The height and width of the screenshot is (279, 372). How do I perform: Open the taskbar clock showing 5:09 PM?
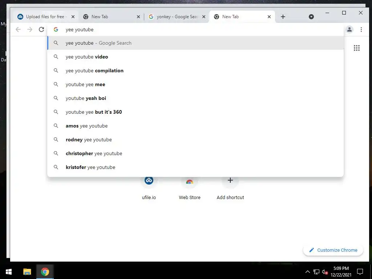tap(341, 272)
